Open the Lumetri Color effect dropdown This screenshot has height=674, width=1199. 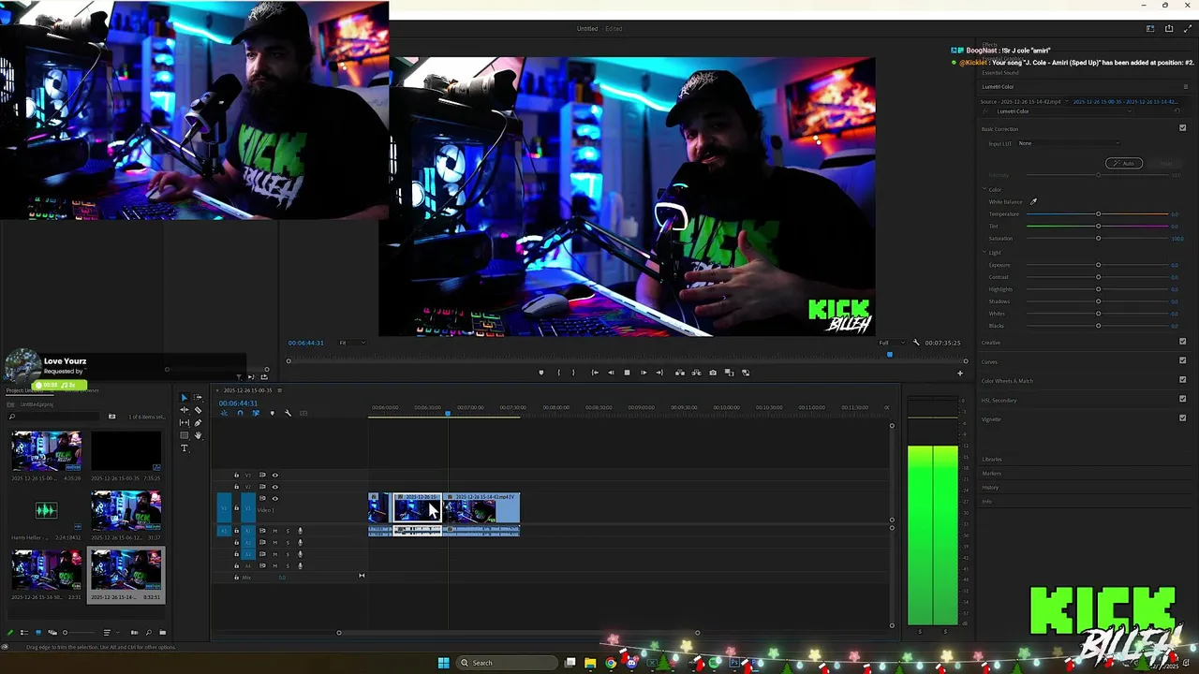[x=1063, y=110]
